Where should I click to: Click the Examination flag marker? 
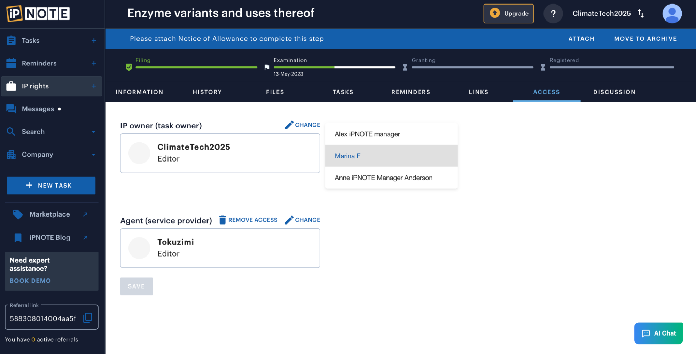click(x=267, y=67)
